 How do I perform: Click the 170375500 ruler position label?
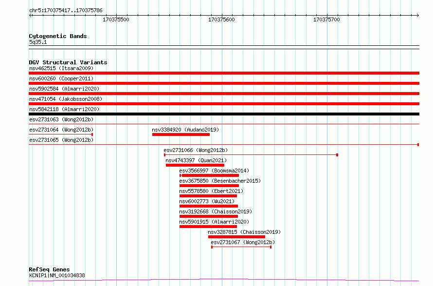(116, 19)
